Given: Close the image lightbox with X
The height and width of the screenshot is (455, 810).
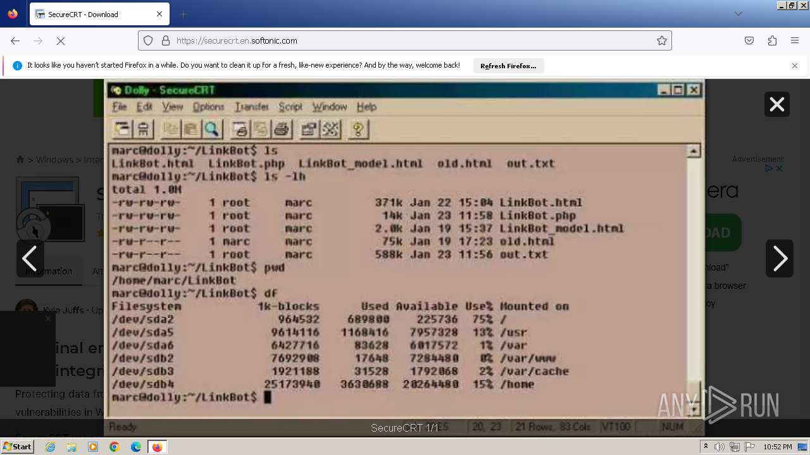Looking at the screenshot, I should point(777,104).
